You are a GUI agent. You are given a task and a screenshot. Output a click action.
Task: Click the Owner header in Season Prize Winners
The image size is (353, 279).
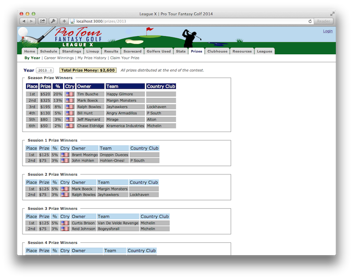(90, 86)
